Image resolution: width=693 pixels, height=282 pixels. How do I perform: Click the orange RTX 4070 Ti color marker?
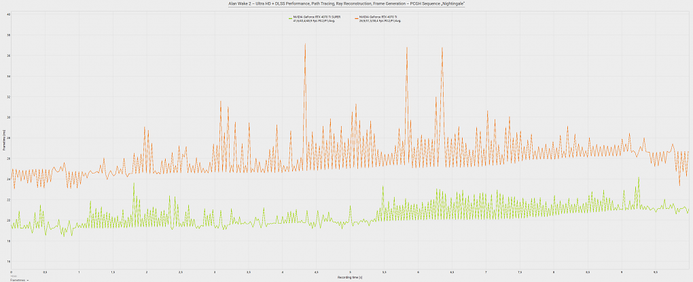coord(357,18)
